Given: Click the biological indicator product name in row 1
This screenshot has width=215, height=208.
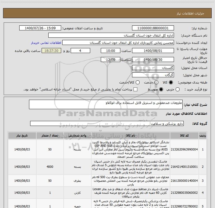Looking at the screenshot, I should pos(131,149).
